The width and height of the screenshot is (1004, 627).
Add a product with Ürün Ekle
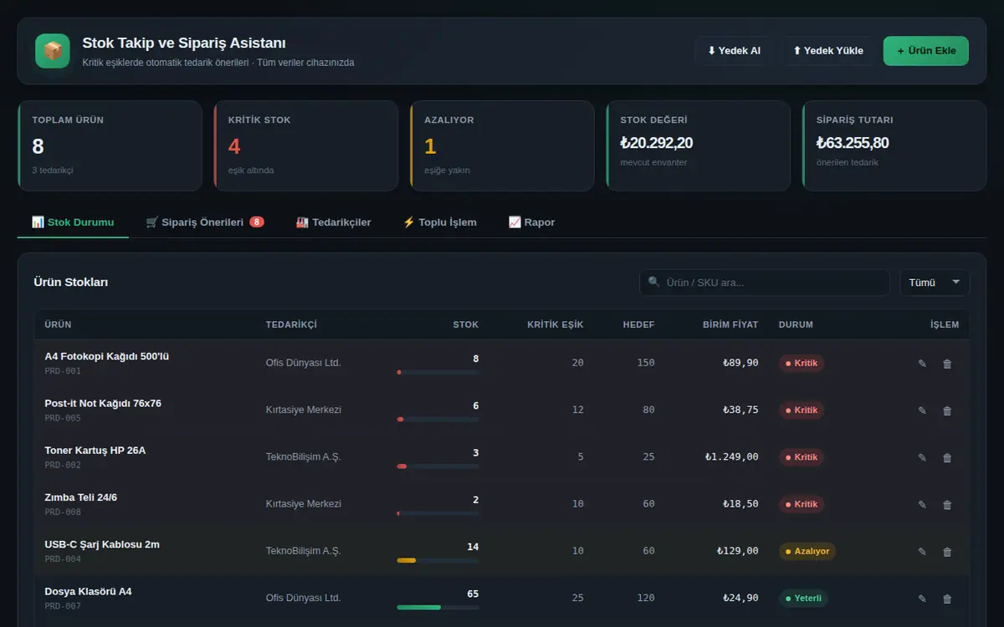[926, 51]
